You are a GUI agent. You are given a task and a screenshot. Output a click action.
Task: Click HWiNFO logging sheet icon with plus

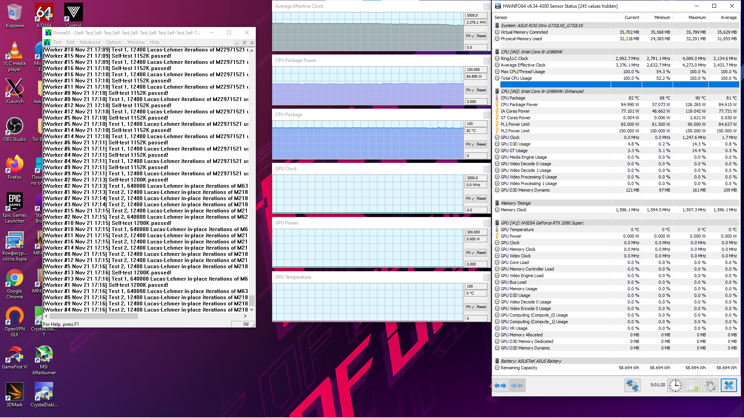click(693, 385)
